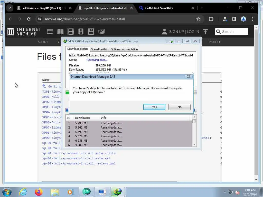This screenshot has width=263, height=197.
Task: Toggle browser side panel
Action: pyautogui.click(x=234, y=19)
